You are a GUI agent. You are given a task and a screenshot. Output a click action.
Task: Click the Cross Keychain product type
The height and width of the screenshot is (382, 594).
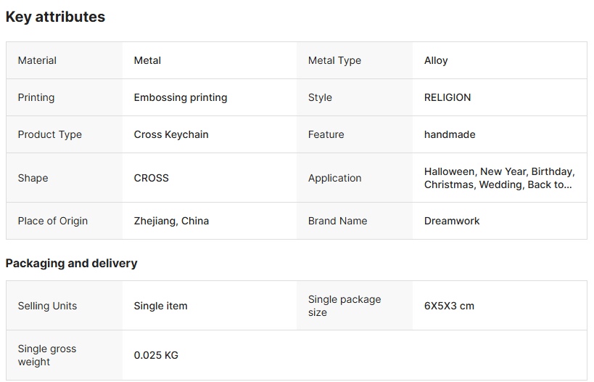point(171,134)
